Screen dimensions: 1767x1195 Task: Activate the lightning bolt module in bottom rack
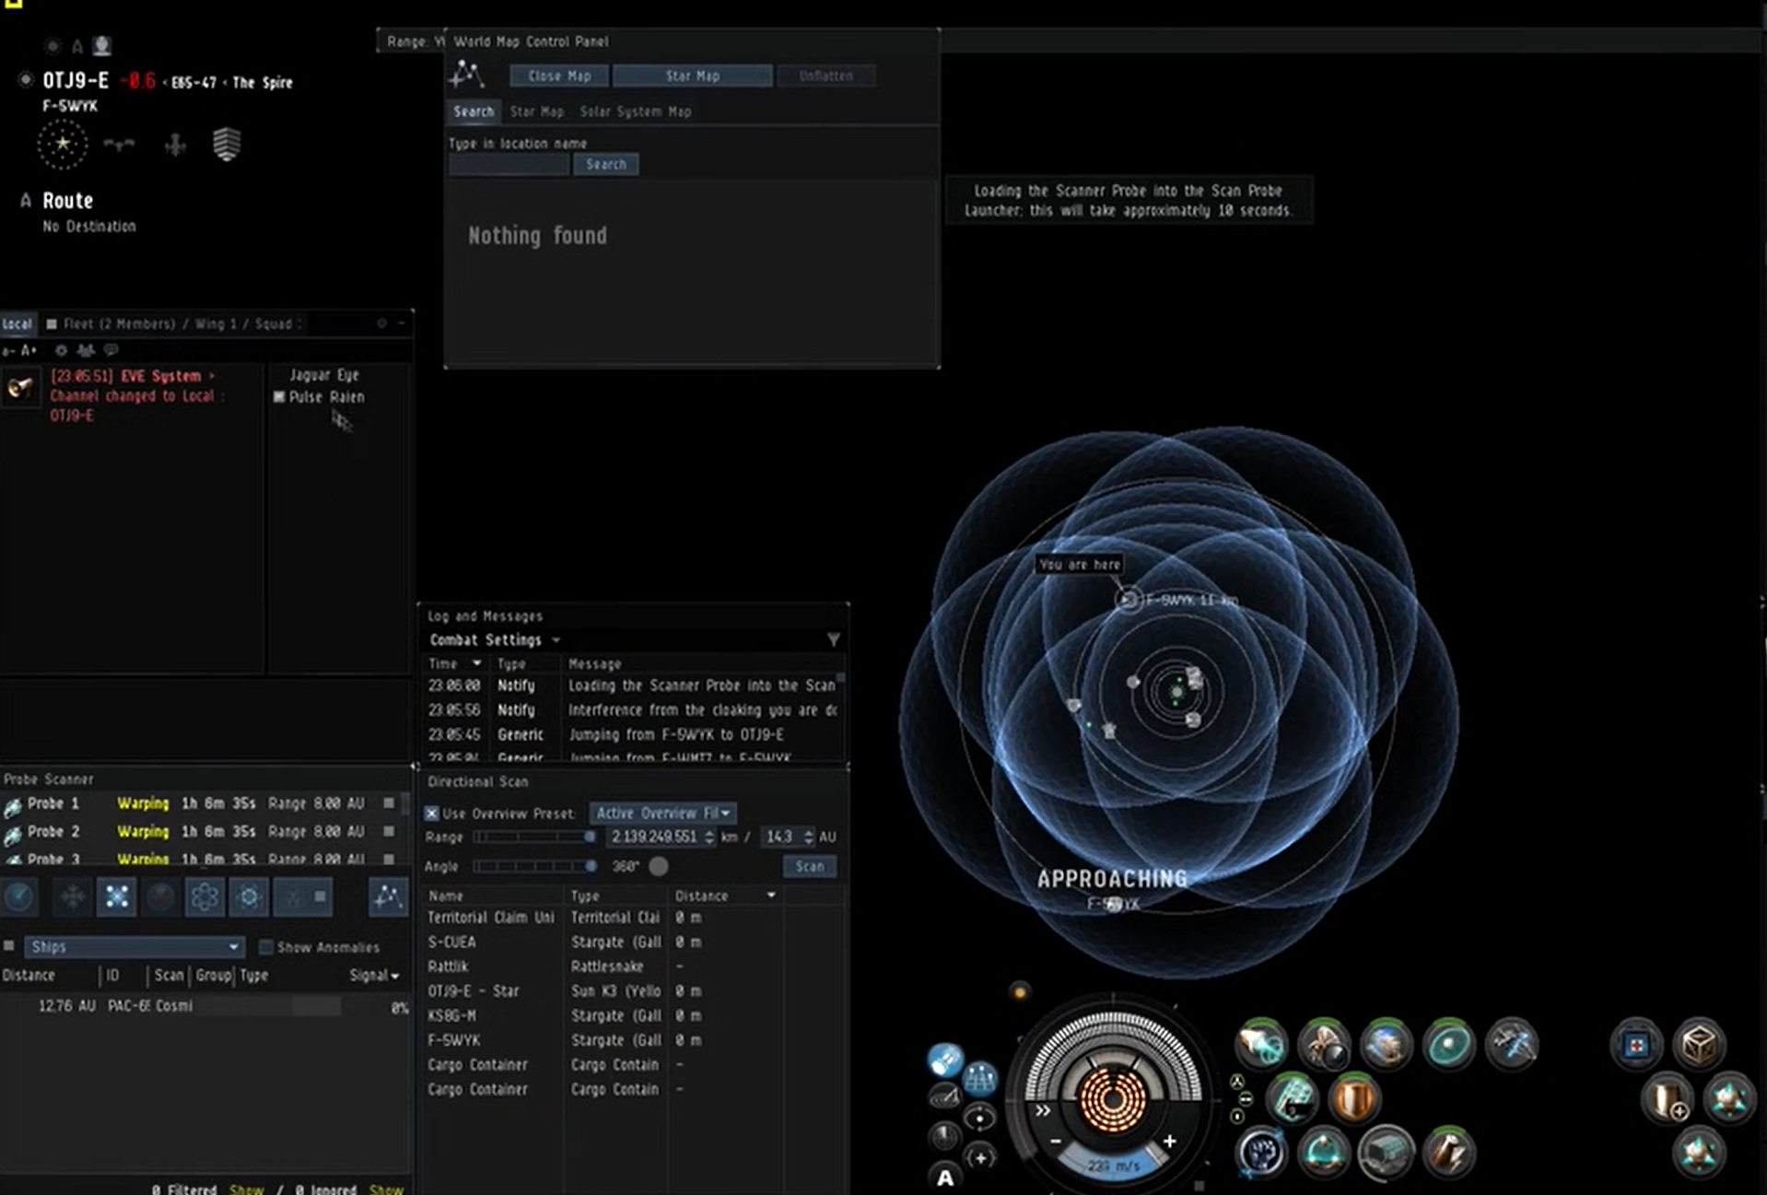tap(1447, 1152)
